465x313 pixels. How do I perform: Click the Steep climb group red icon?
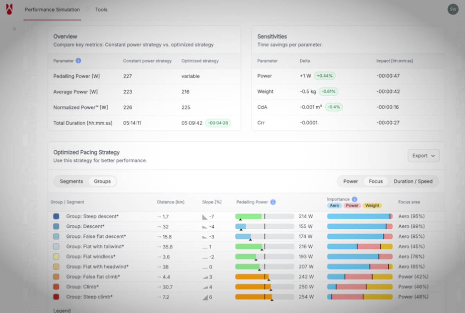coord(56,297)
